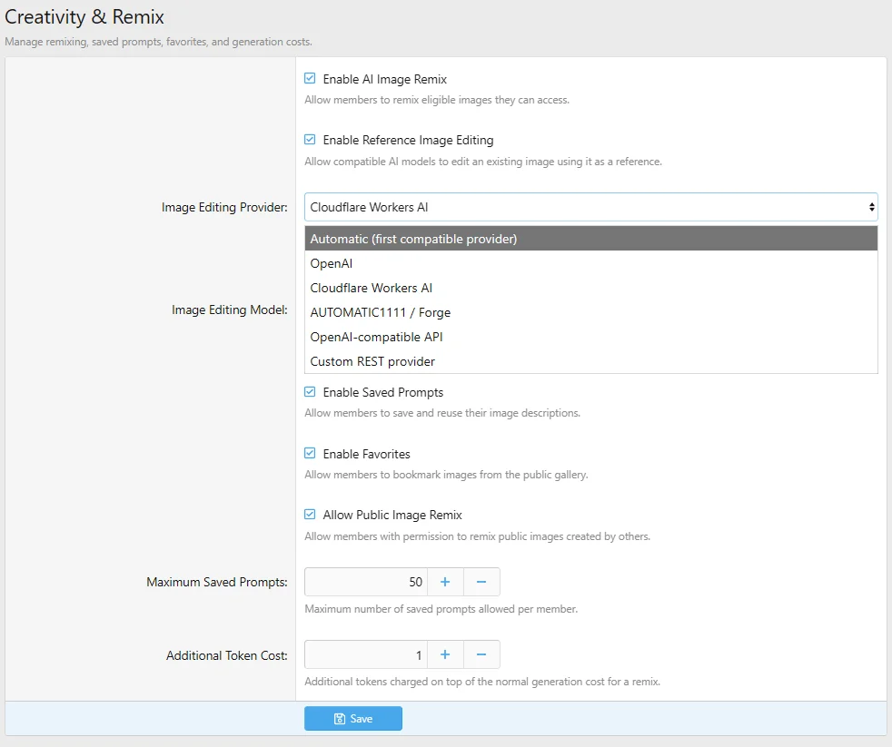Click the Image Editing Provider label
892x747 pixels.
click(x=224, y=207)
